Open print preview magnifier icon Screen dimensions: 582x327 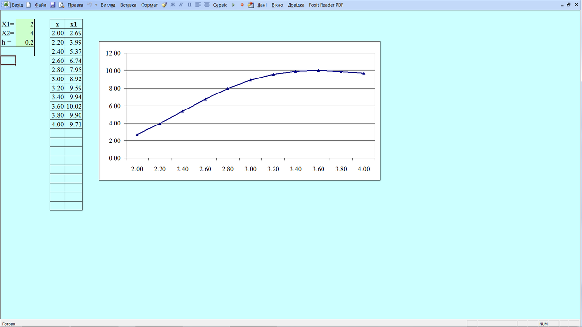(x=61, y=5)
